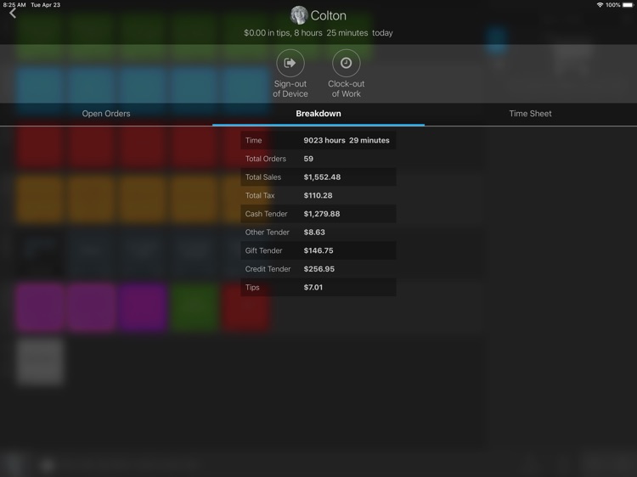Open Colton's profile avatar

(299, 15)
